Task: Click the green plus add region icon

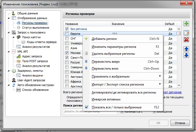Action: (x=186, y=24)
